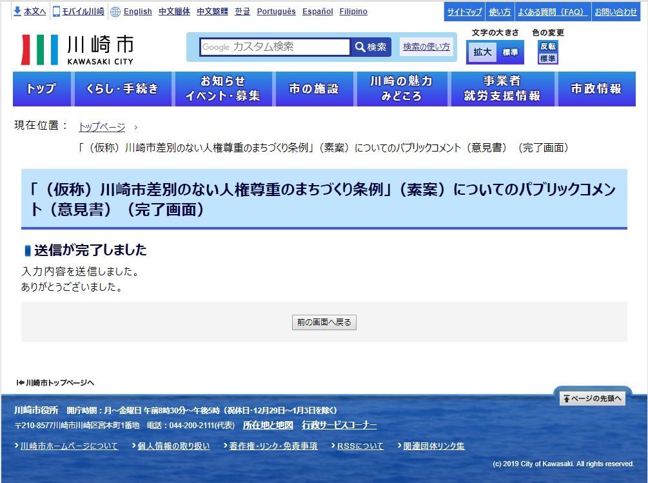Click the 前の画面へ戻る button
Screen dimensions: 648x483
(x=324, y=322)
